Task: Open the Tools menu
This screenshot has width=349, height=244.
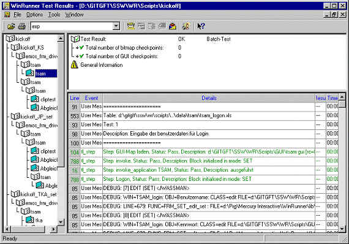Action: (x=54, y=15)
